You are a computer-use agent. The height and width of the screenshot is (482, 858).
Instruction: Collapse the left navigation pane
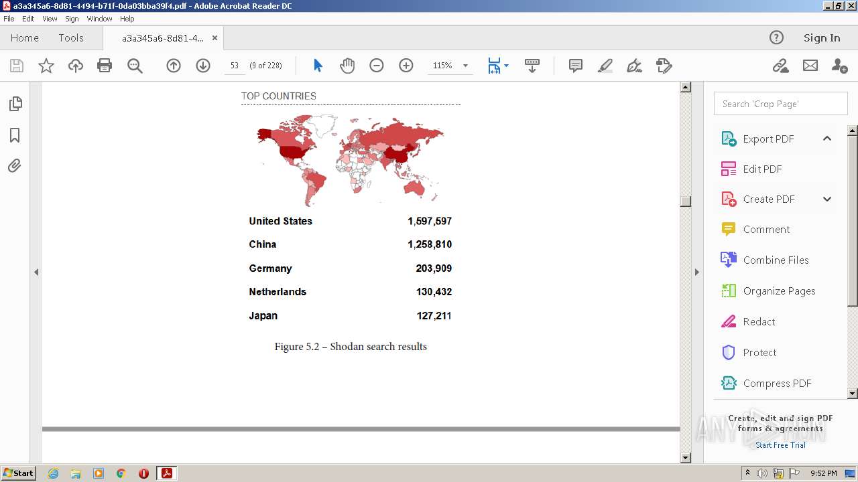coord(36,272)
